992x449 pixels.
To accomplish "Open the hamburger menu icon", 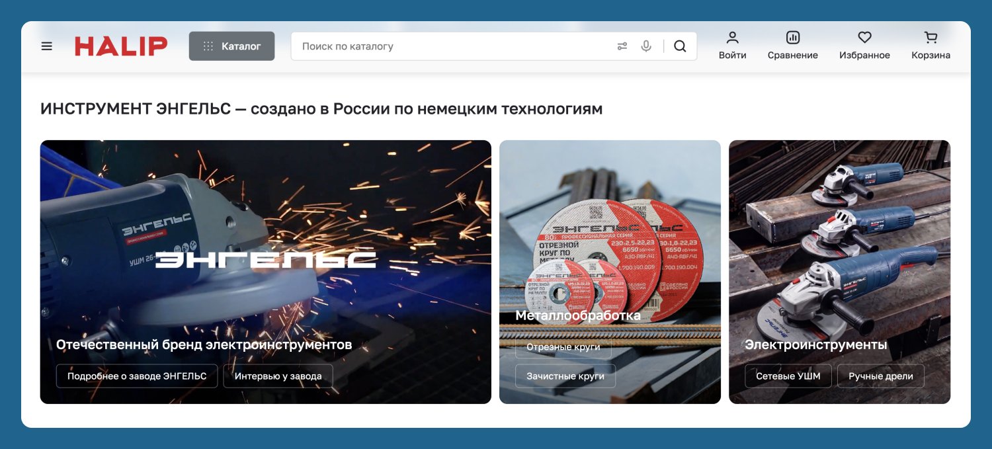I will point(46,46).
